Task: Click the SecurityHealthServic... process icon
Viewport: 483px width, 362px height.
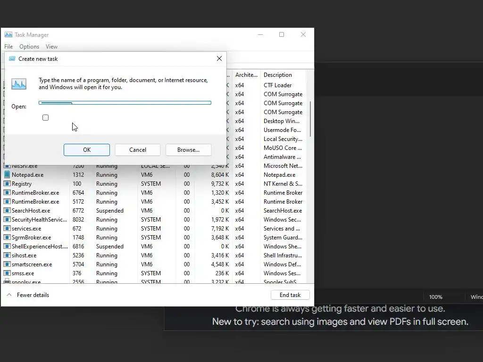Action: click(x=7, y=220)
